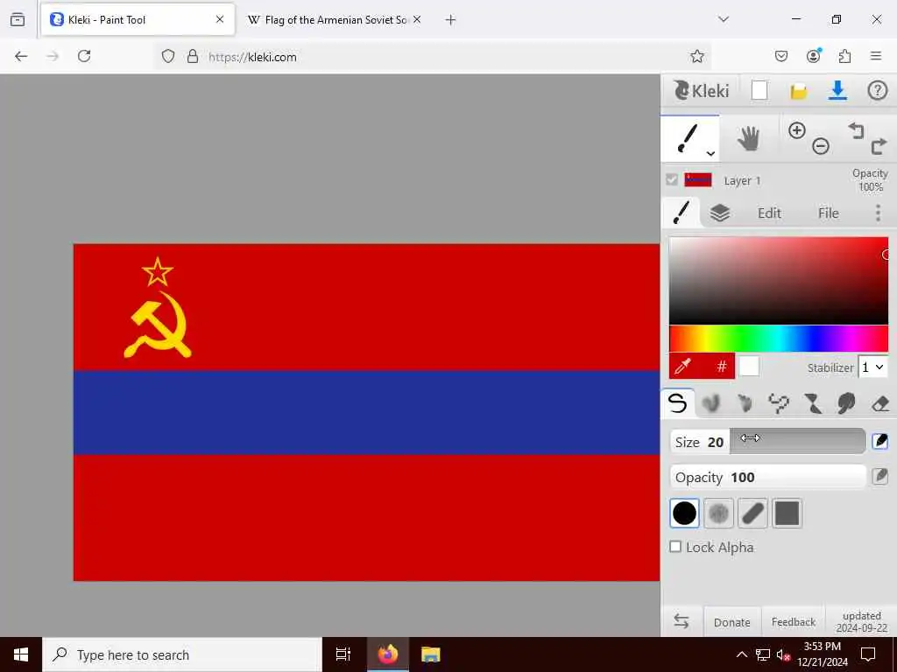Open the updated 2024-09-22 changelog link
The height and width of the screenshot is (672, 897).
click(862, 622)
